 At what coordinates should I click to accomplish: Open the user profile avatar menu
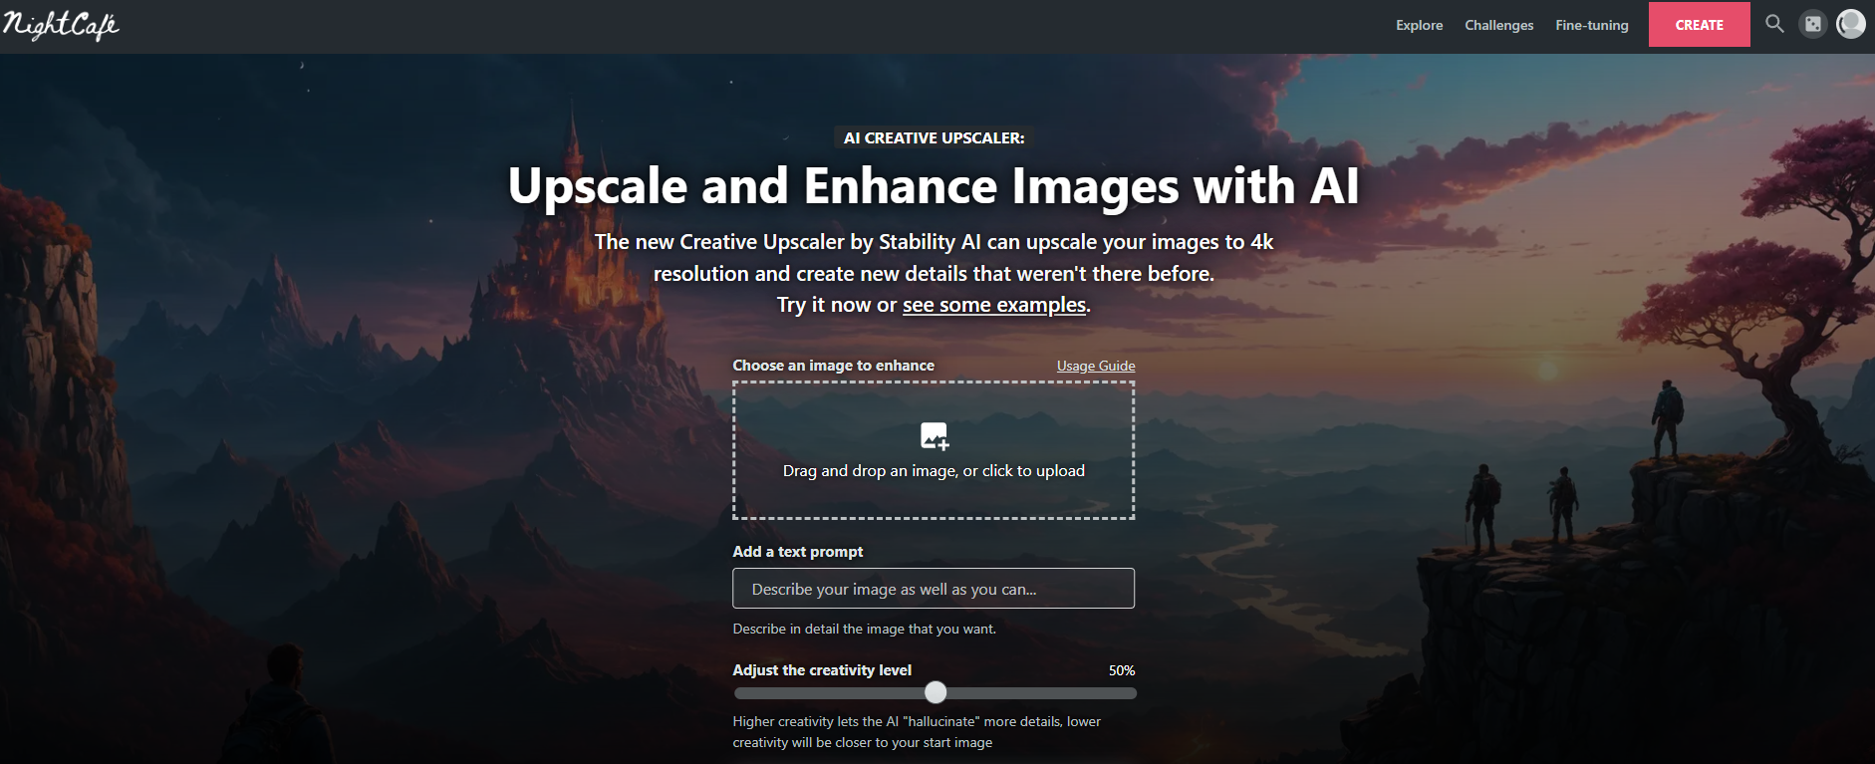click(1851, 24)
